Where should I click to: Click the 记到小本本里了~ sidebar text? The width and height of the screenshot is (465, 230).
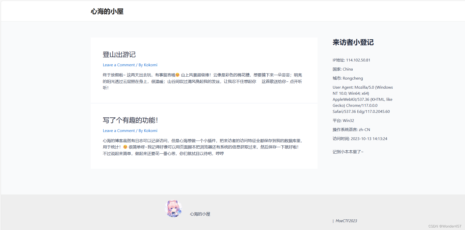pyautogui.click(x=348, y=151)
